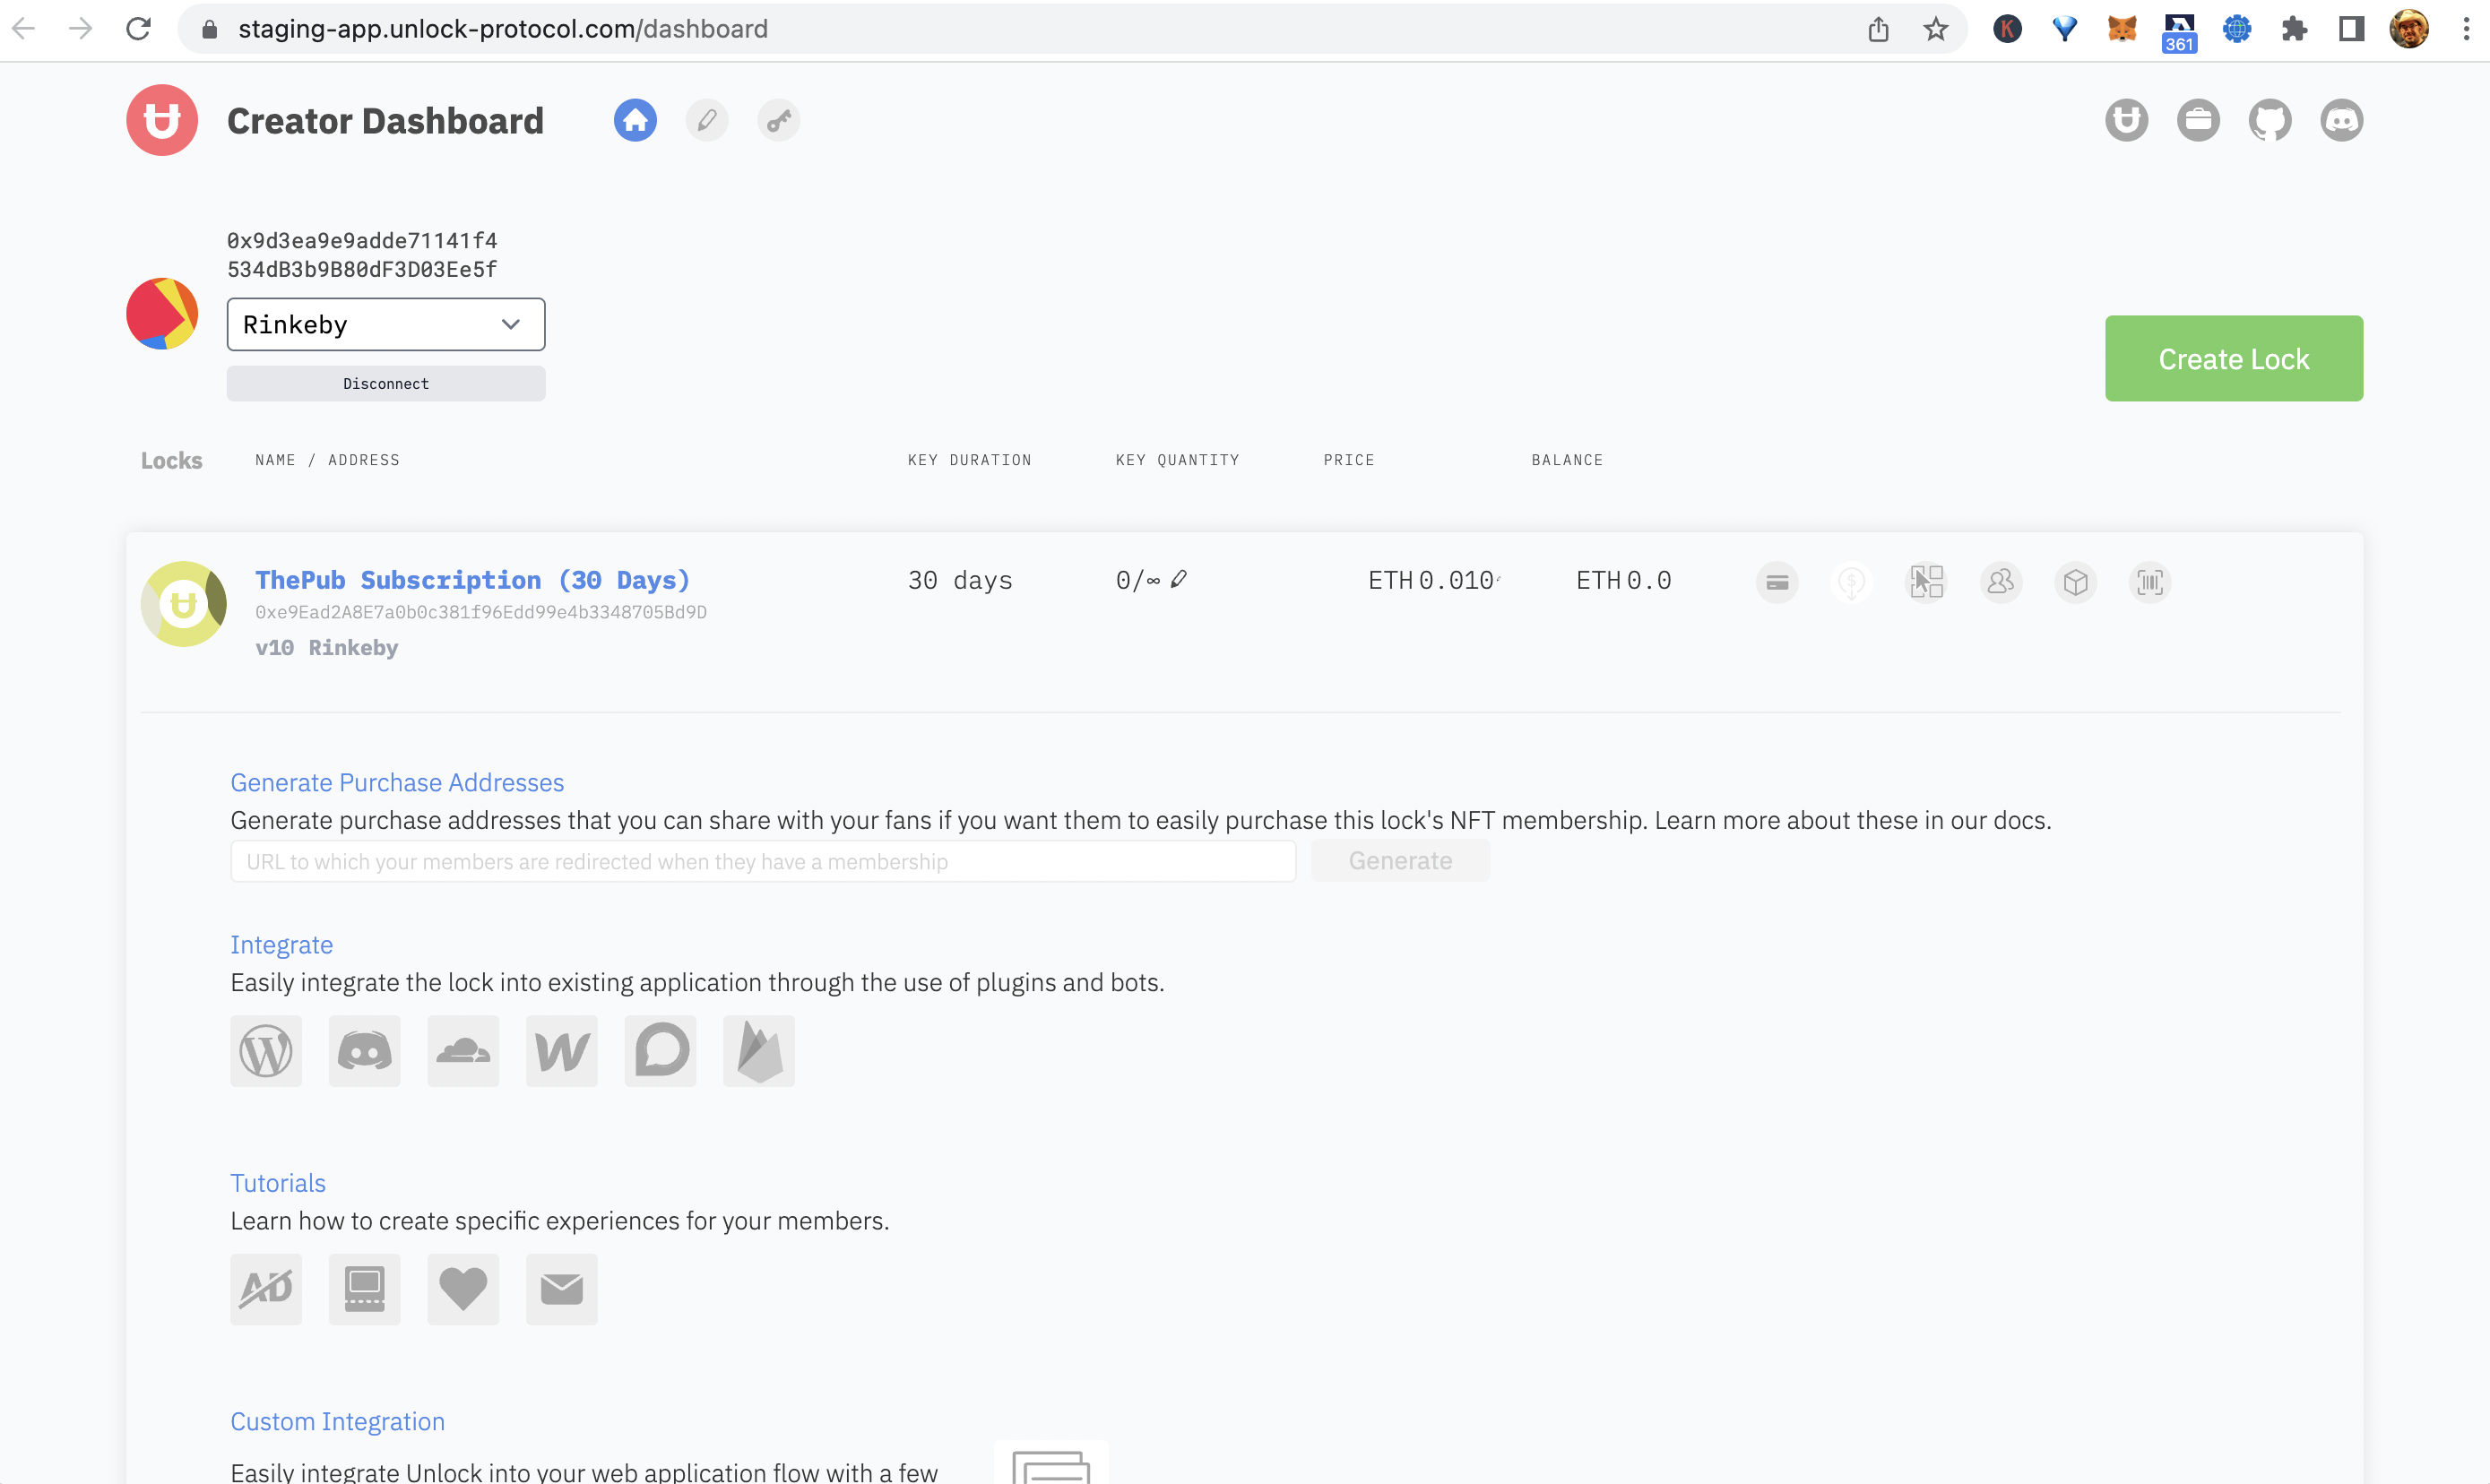Open the Discord community icon in header
2490x1484 pixels.
2343,120
